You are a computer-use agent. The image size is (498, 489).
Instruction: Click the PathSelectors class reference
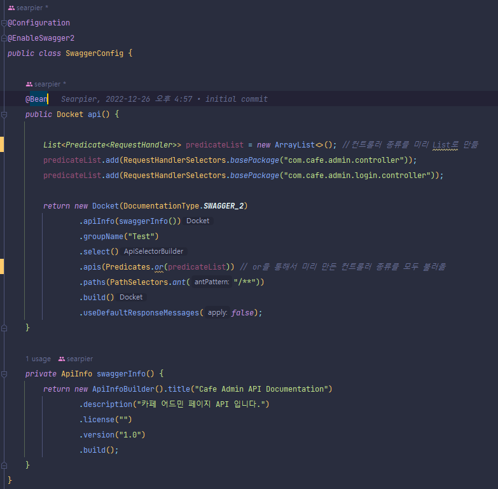click(x=139, y=282)
